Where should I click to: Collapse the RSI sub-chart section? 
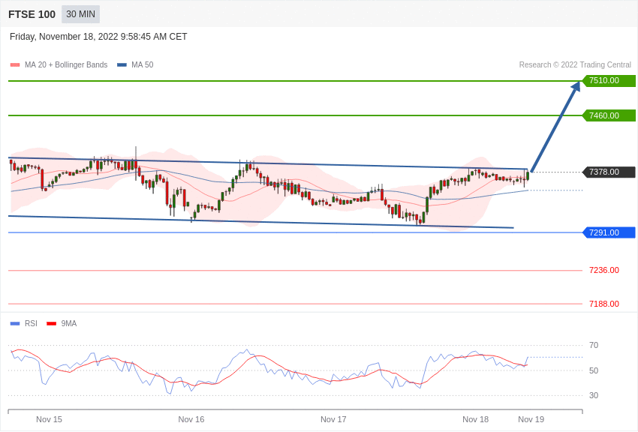click(34, 322)
